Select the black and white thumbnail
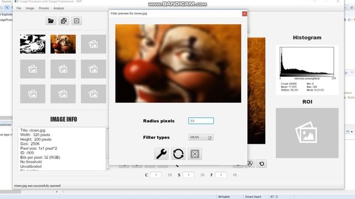This screenshot has height=199, width=355. click(x=33, y=44)
